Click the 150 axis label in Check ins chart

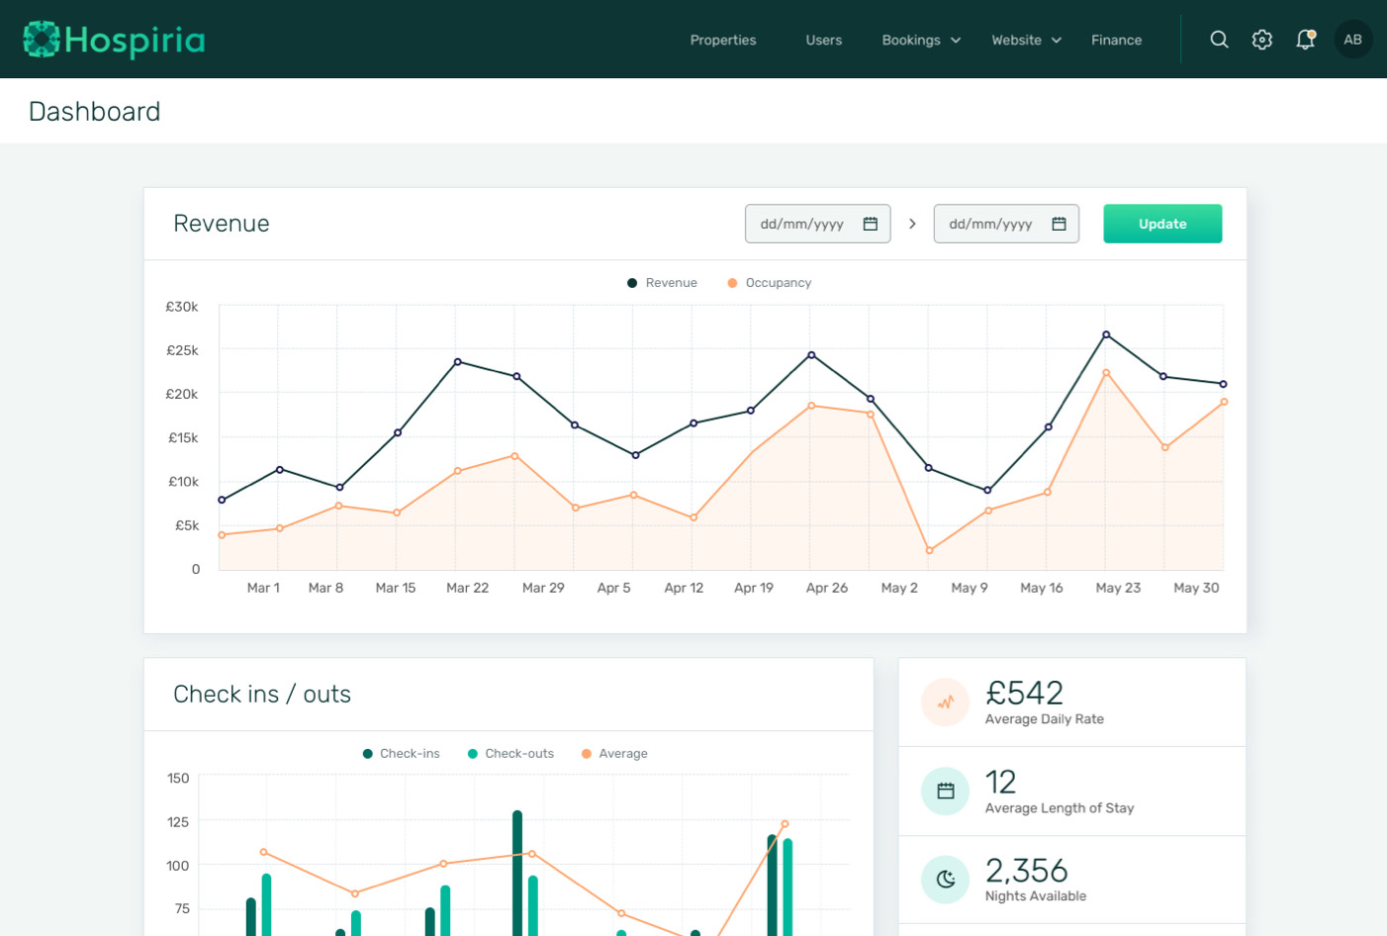point(178,779)
